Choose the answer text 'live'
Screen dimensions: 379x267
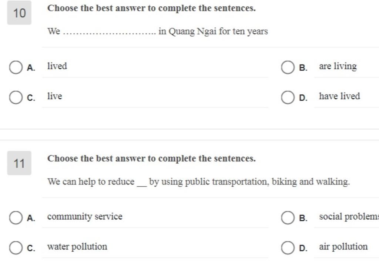tap(55, 96)
